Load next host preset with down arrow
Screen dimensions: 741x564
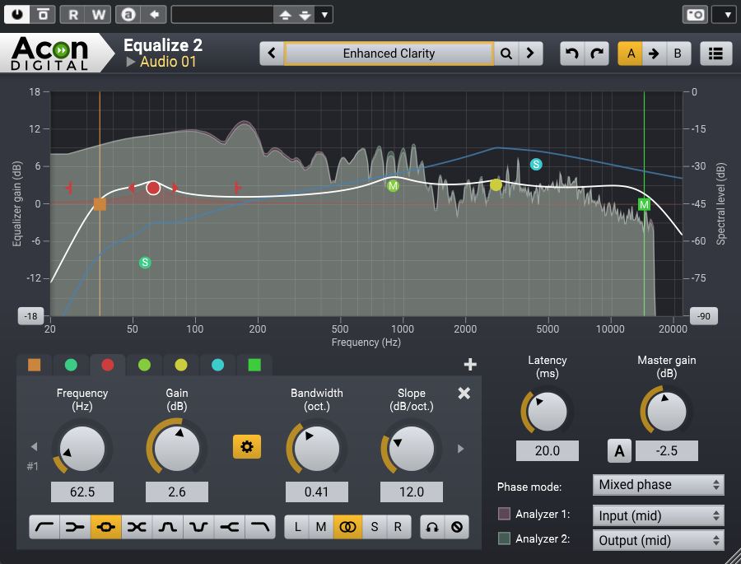(305, 15)
